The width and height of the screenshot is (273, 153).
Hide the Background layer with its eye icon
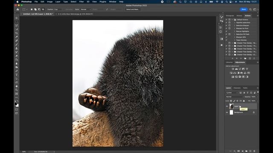227,112
